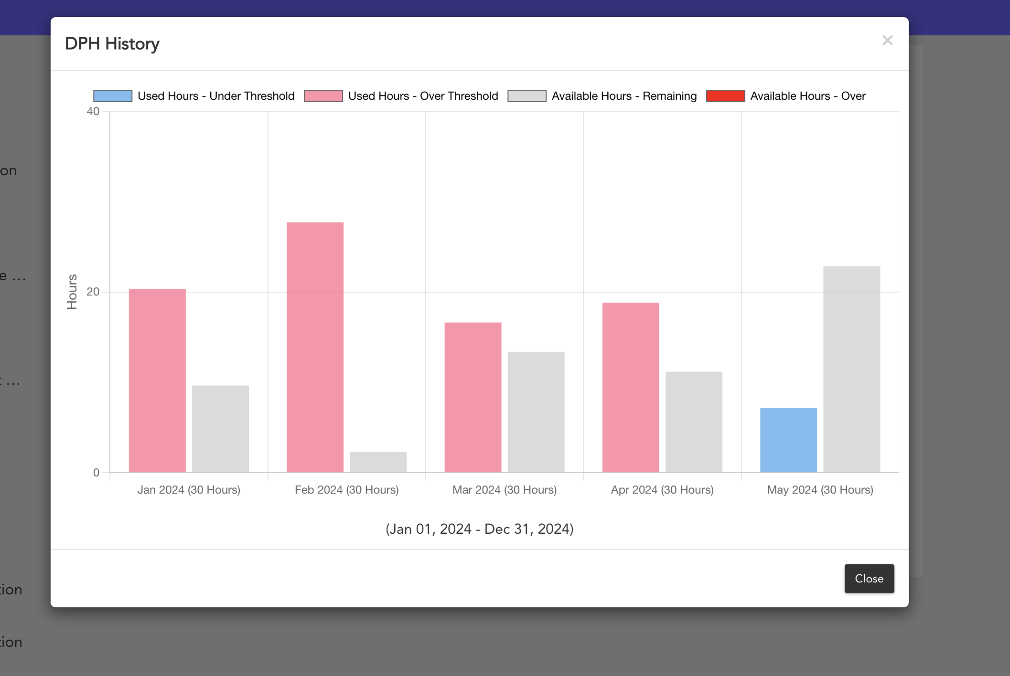Click the '40' y-axis tick label

[93, 111]
